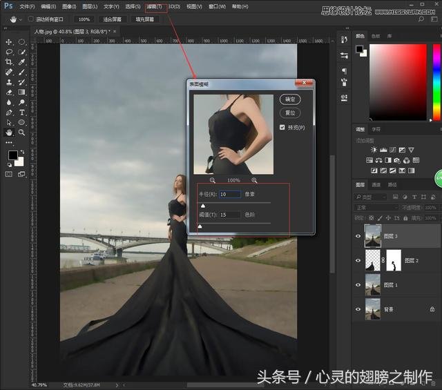Hide layer 图层 3 eye icon

[358, 236]
